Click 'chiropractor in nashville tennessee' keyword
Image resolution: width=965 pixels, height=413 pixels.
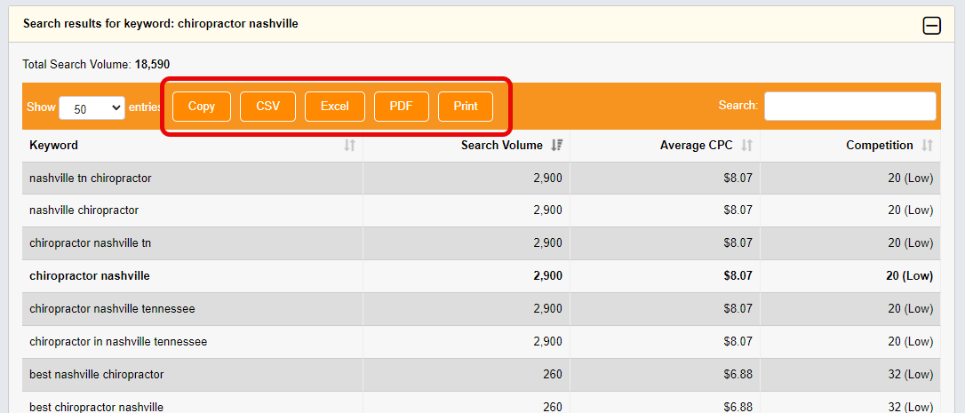pos(118,342)
